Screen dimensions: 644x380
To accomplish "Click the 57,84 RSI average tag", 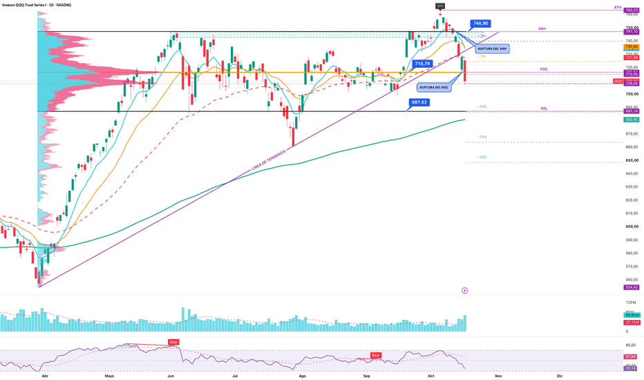I will 630,357.
